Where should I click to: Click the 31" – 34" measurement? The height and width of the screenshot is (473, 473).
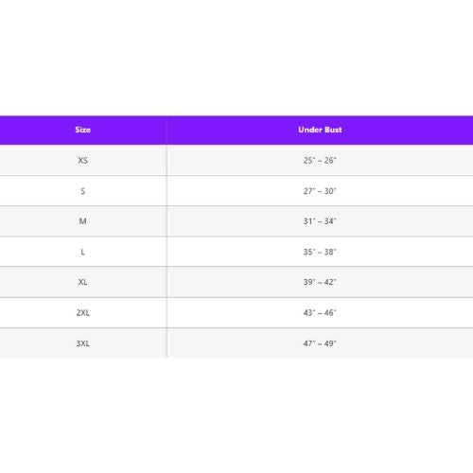click(x=320, y=221)
